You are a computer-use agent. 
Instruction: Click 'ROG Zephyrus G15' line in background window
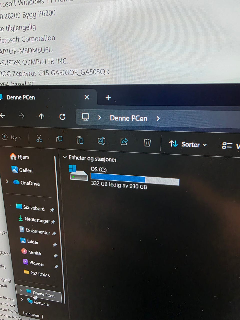54,73
